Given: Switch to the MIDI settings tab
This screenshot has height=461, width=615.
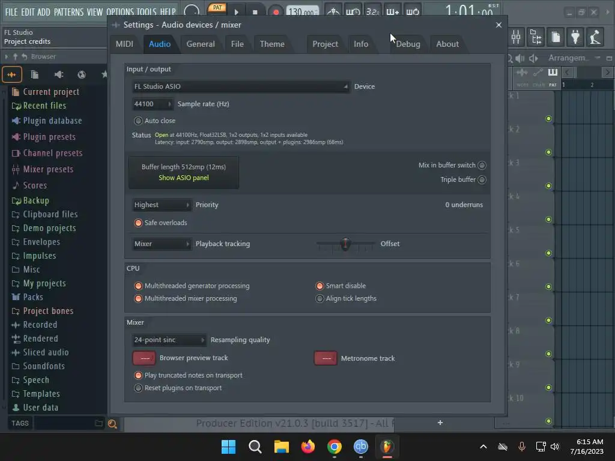Looking at the screenshot, I should click(124, 44).
